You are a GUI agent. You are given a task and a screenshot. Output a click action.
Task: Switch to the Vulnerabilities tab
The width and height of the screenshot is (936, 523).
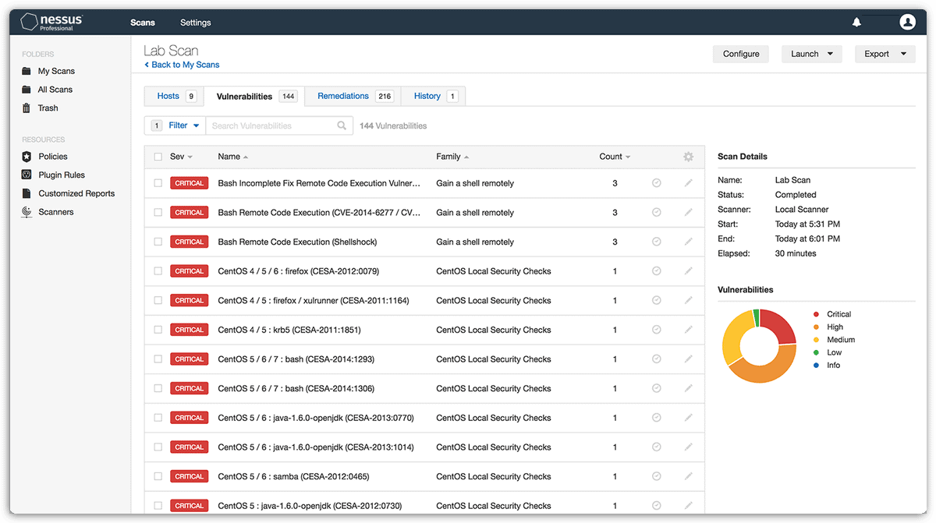tap(255, 96)
